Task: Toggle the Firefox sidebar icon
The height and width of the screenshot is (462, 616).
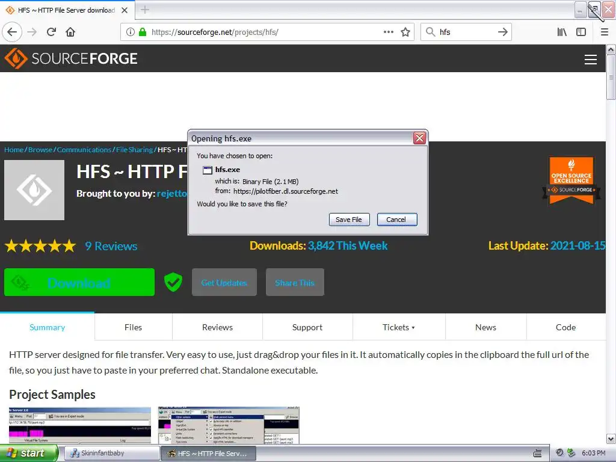Action: [x=581, y=32]
